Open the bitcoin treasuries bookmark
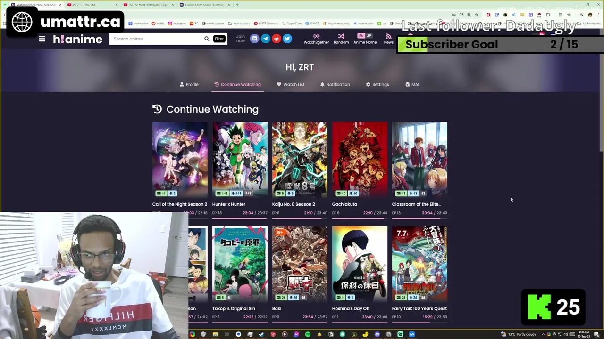The image size is (604, 339). click(336, 24)
